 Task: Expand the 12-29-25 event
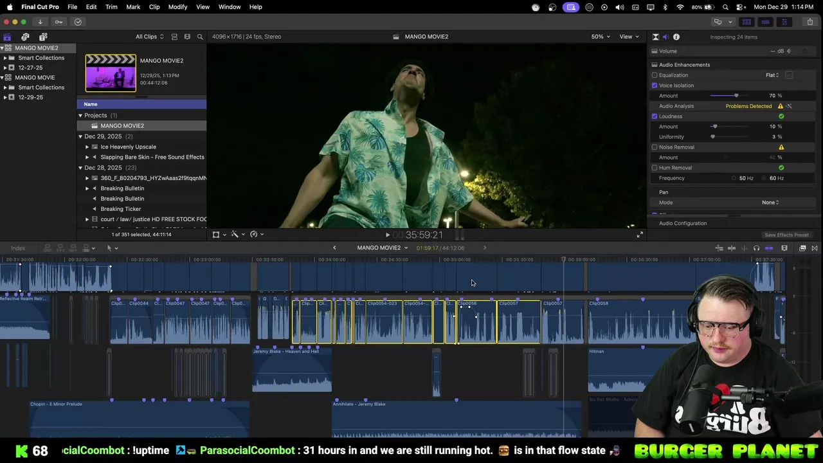(x=5, y=97)
